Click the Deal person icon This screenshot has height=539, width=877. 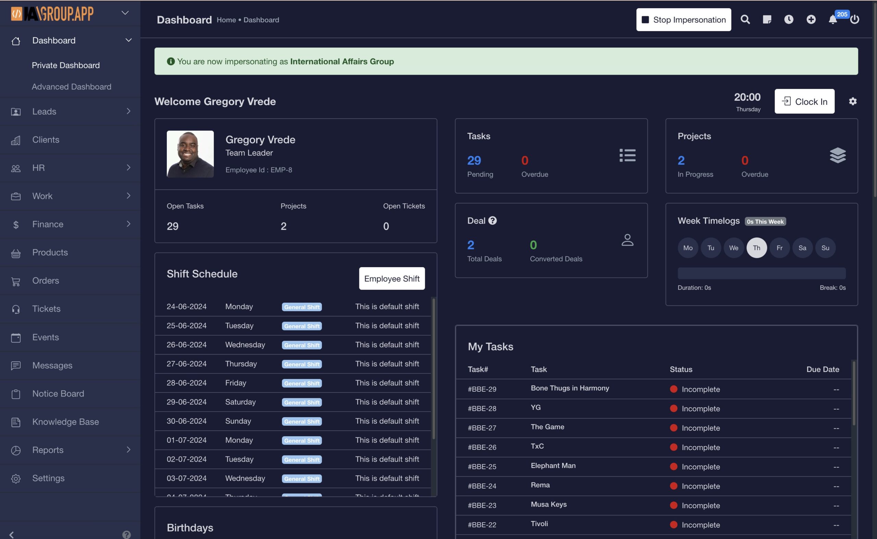[x=627, y=240]
